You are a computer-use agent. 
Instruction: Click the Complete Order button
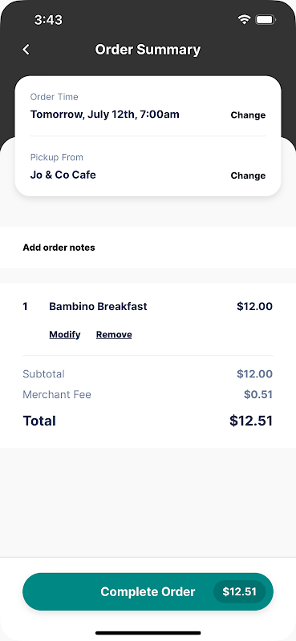coord(148,591)
